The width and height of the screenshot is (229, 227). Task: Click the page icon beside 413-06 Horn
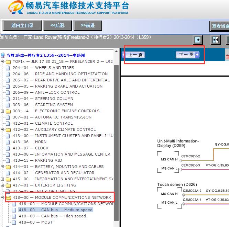click(8, 142)
